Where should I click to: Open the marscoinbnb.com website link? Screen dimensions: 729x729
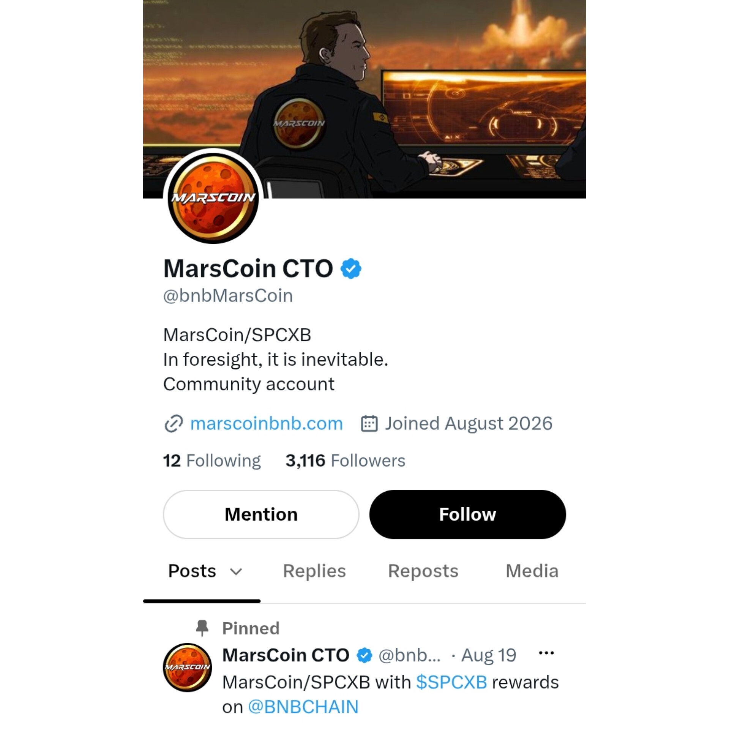266,423
